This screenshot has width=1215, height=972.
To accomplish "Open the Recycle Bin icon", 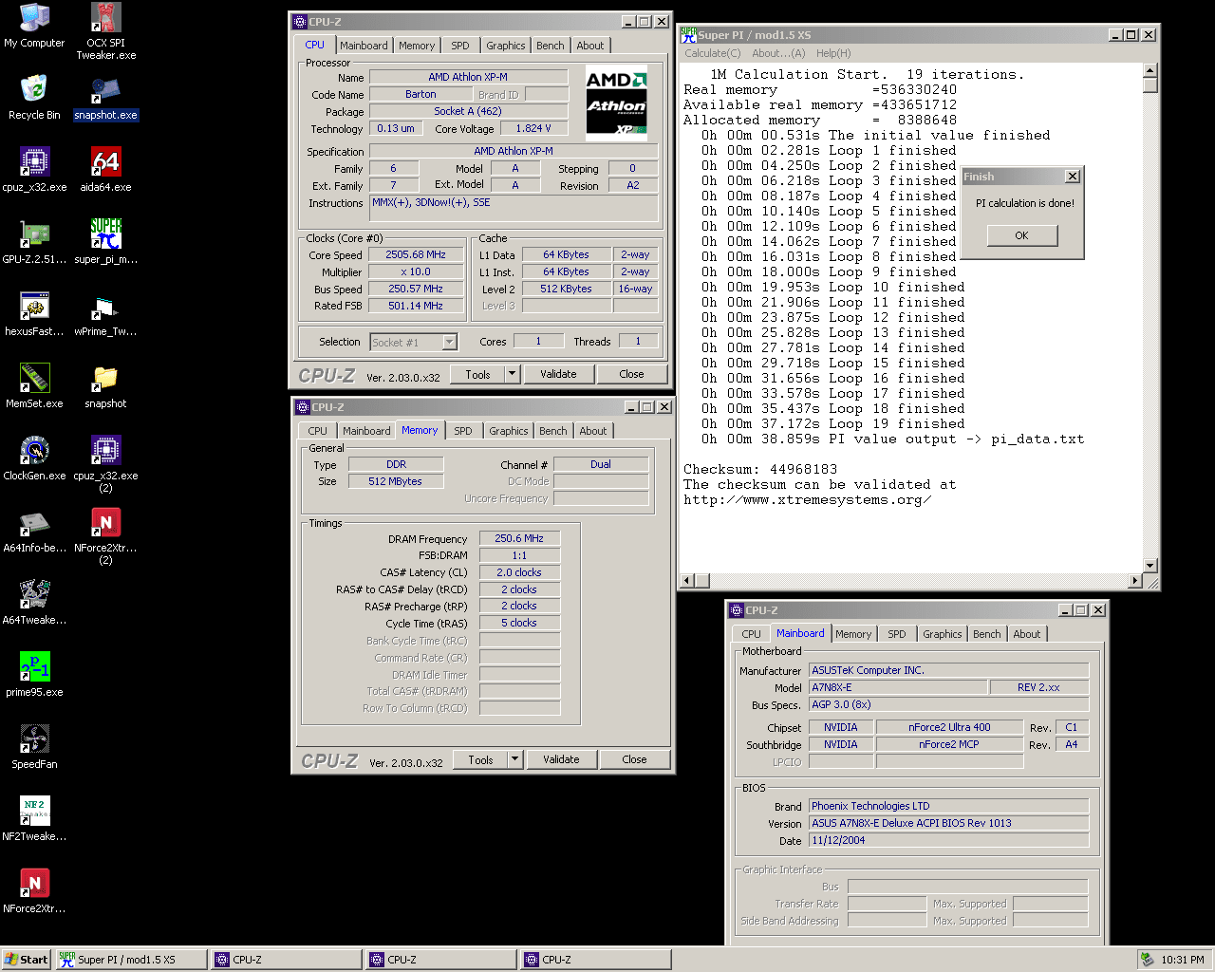I will tap(34, 98).
